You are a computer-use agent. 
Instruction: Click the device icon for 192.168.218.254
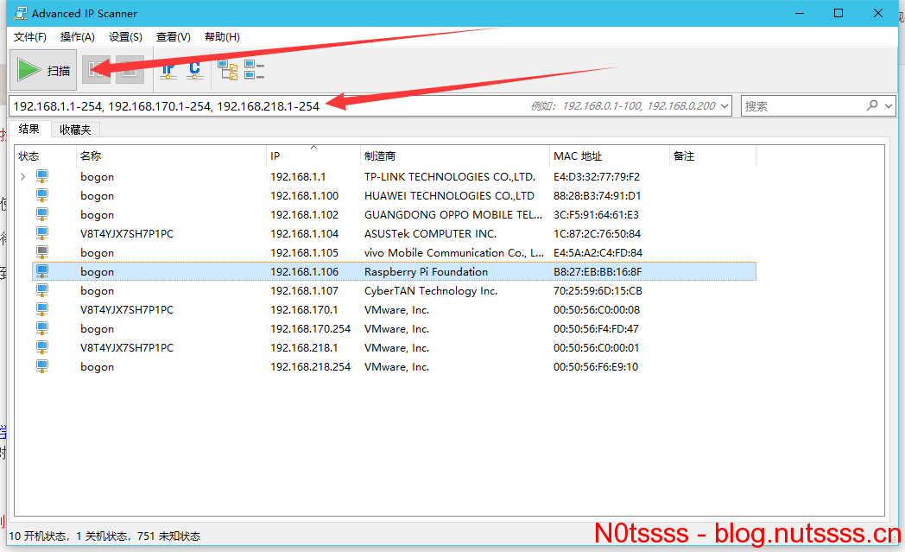click(42, 366)
